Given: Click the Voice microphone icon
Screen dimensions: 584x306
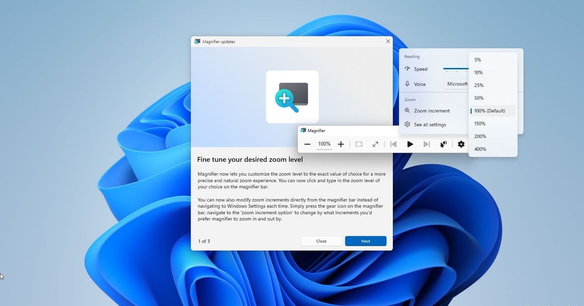Looking at the screenshot, I should pos(407,84).
